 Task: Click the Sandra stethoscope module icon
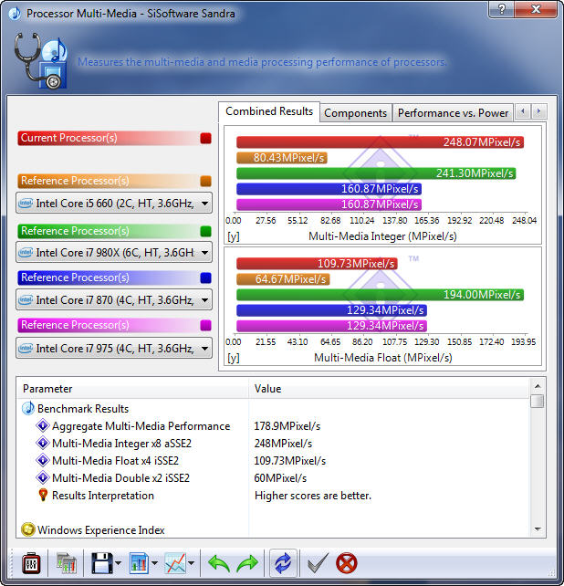(x=41, y=61)
